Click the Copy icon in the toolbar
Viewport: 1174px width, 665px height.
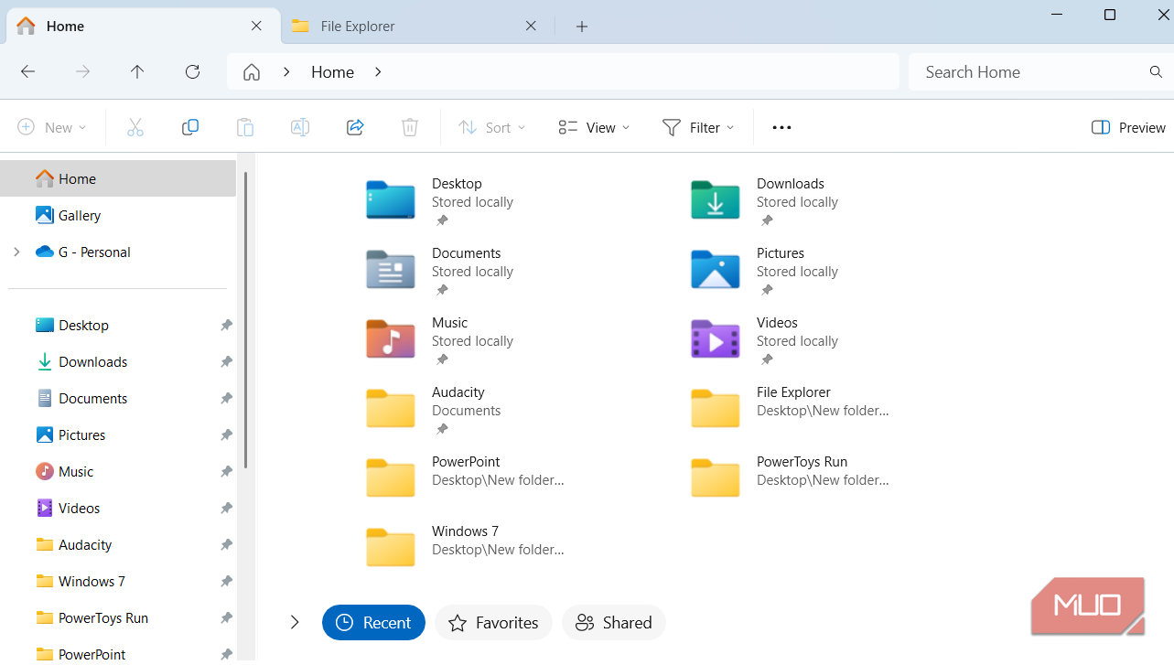coord(190,127)
